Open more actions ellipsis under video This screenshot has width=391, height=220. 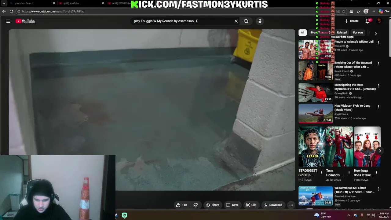pyautogui.click(x=291, y=205)
